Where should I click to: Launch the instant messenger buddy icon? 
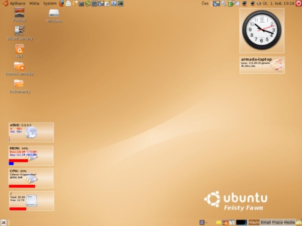[x=74, y=4]
